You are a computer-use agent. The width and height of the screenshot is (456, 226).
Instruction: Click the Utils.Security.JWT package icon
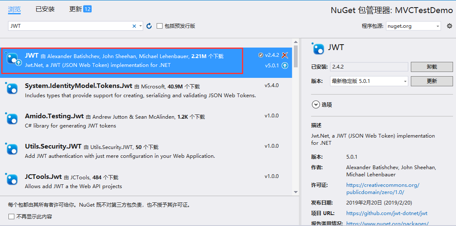(12, 149)
